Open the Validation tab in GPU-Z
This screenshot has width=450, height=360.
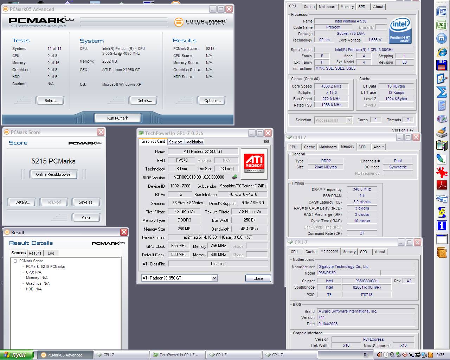click(x=194, y=142)
